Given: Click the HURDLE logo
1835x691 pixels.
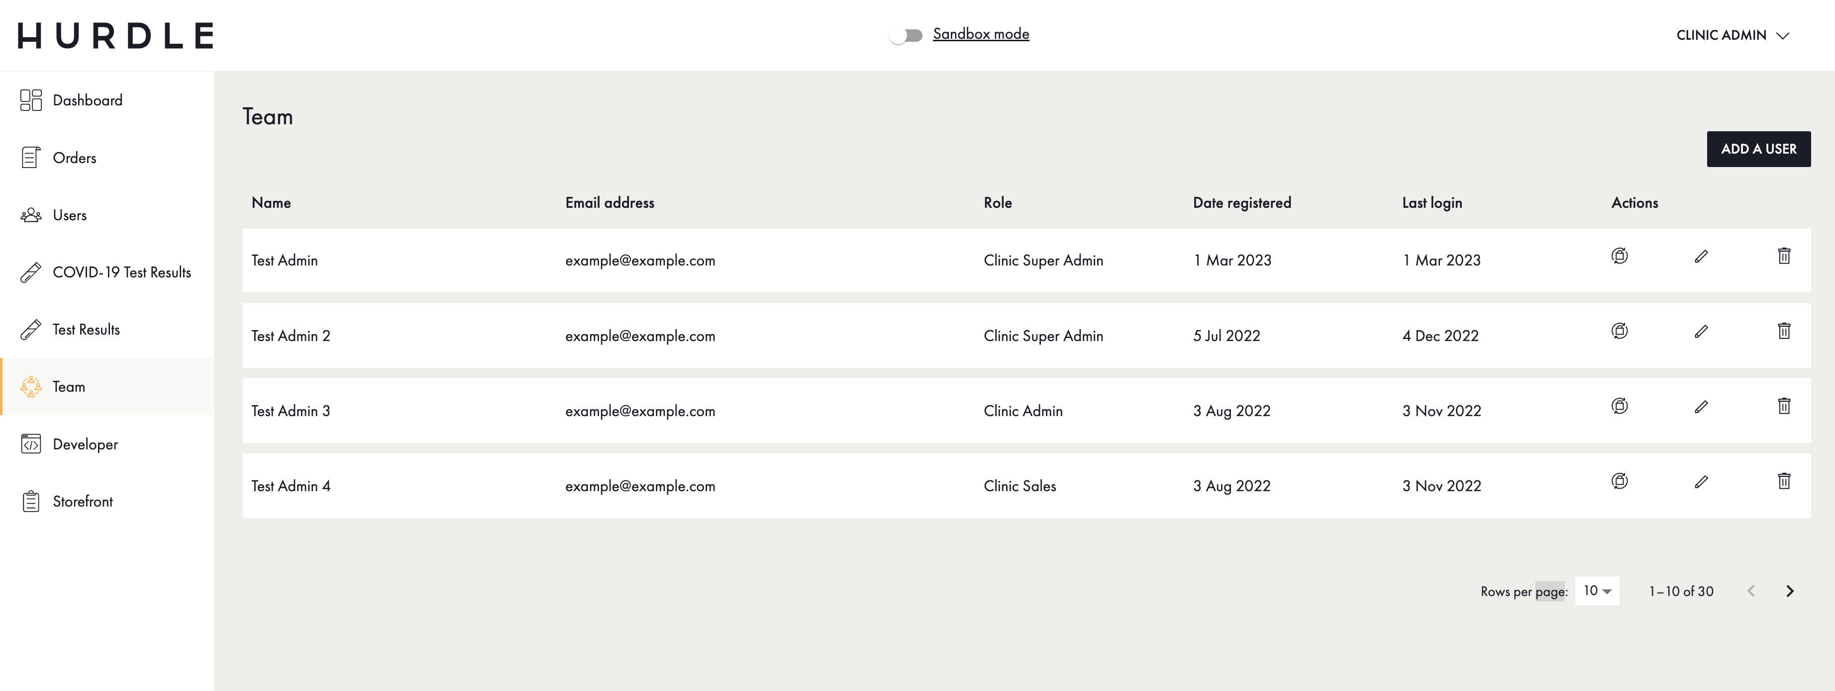Looking at the screenshot, I should tap(115, 36).
